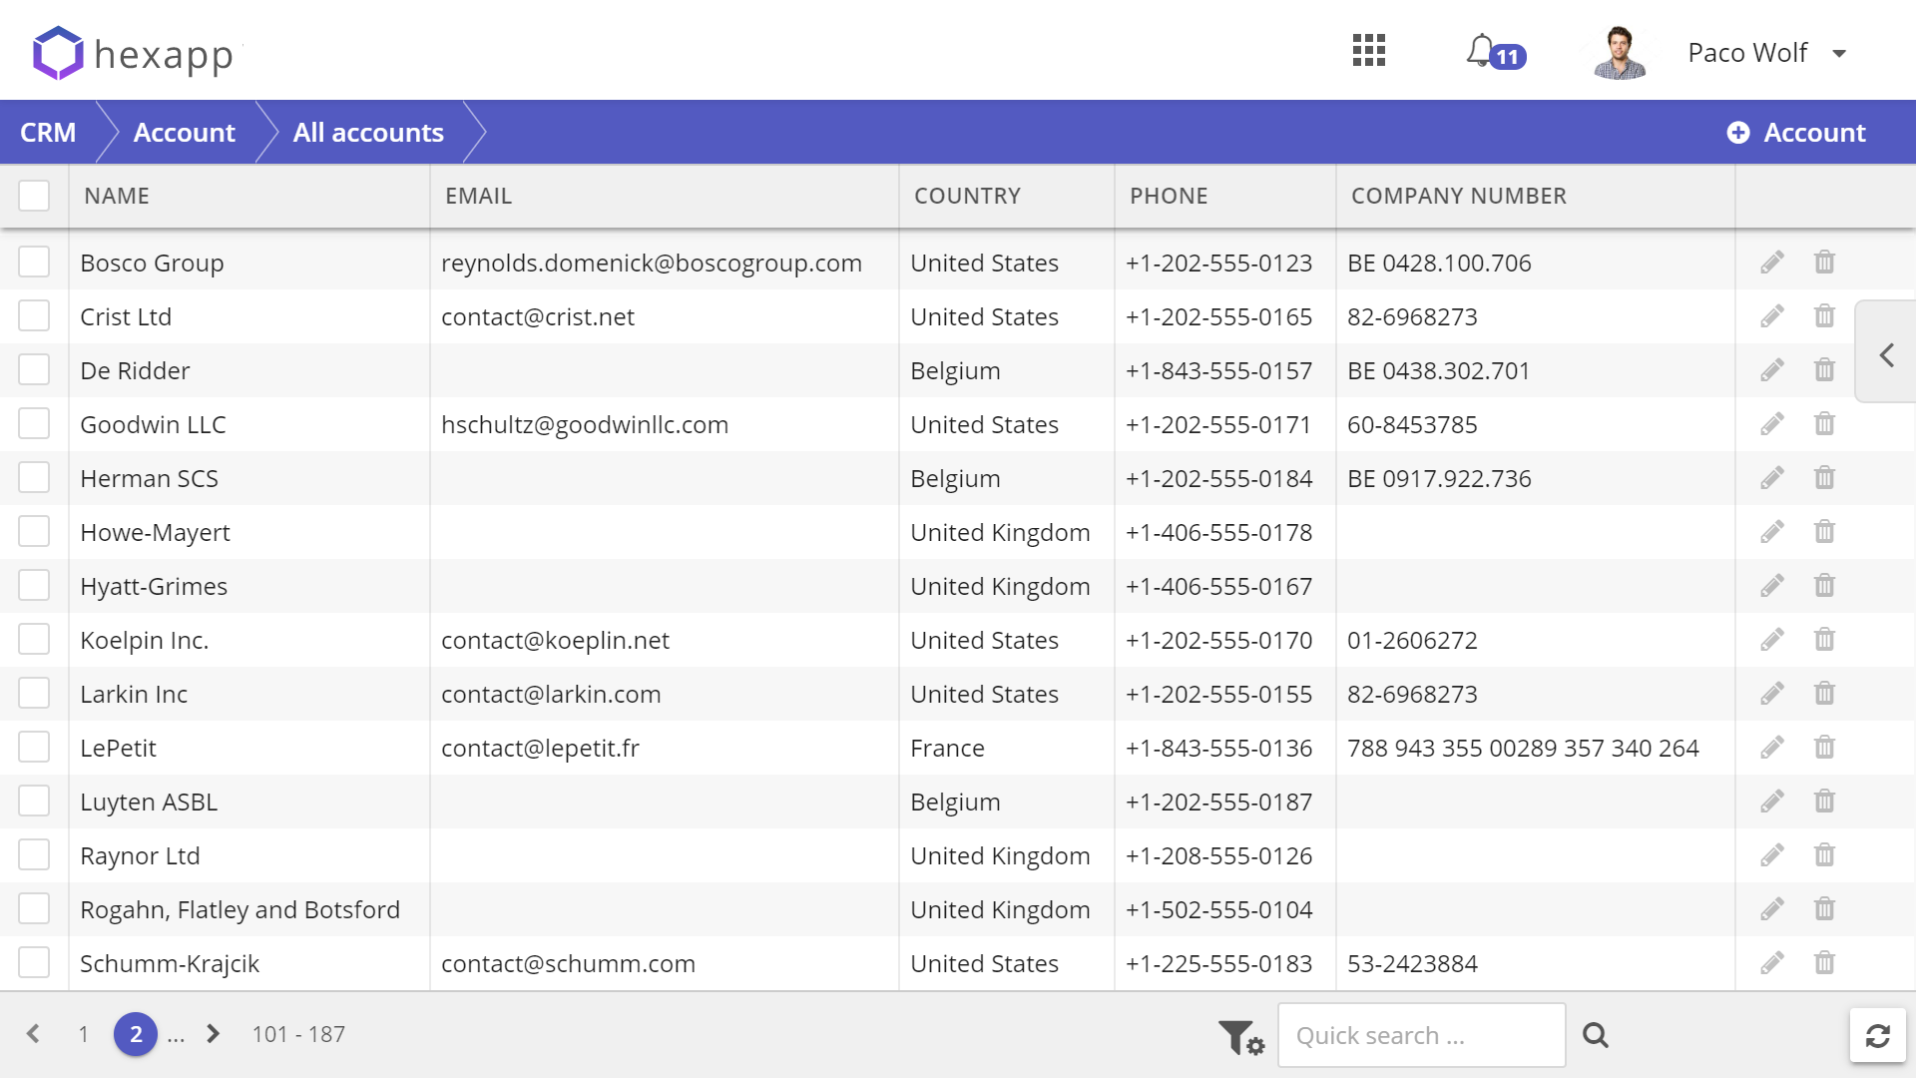Viewport: 1916px width, 1078px height.
Task: Open the advanced filter settings
Action: (1240, 1036)
